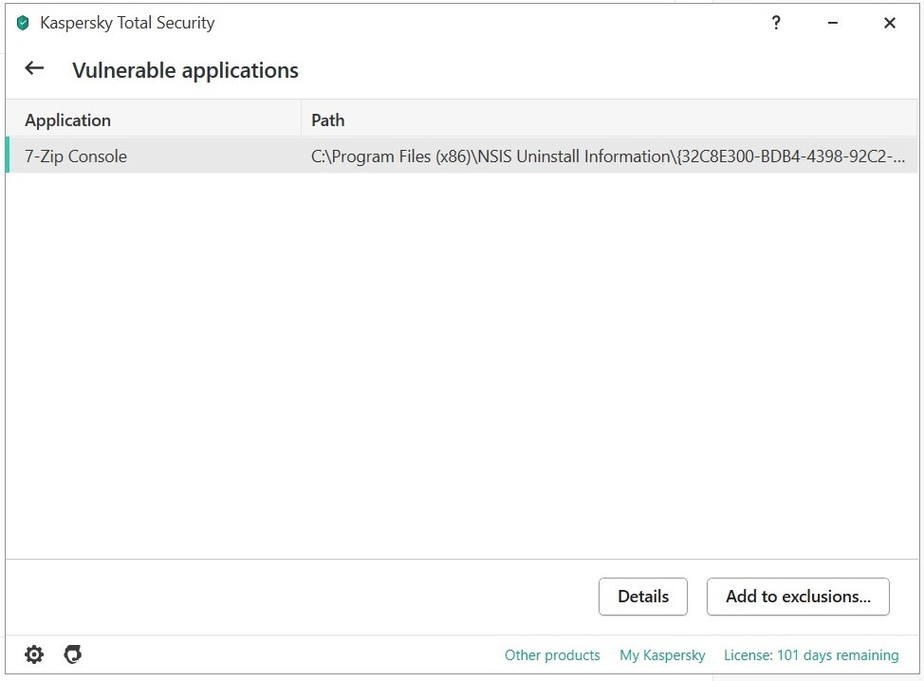This screenshot has height=681, width=924.
Task: Click the Kaspersky Total Security title text
Action: click(127, 24)
